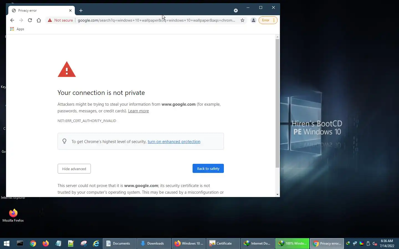The image size is (399, 249).
Task: Open the tab search dropdown arrow
Action: click(236, 11)
